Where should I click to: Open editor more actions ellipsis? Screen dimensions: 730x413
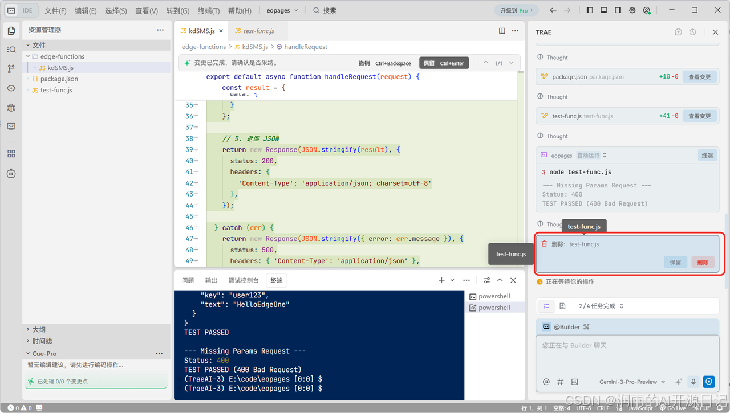(x=516, y=31)
